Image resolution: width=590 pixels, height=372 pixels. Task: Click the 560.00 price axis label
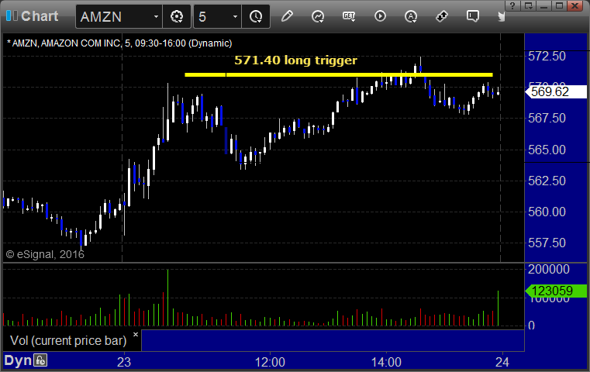click(547, 212)
